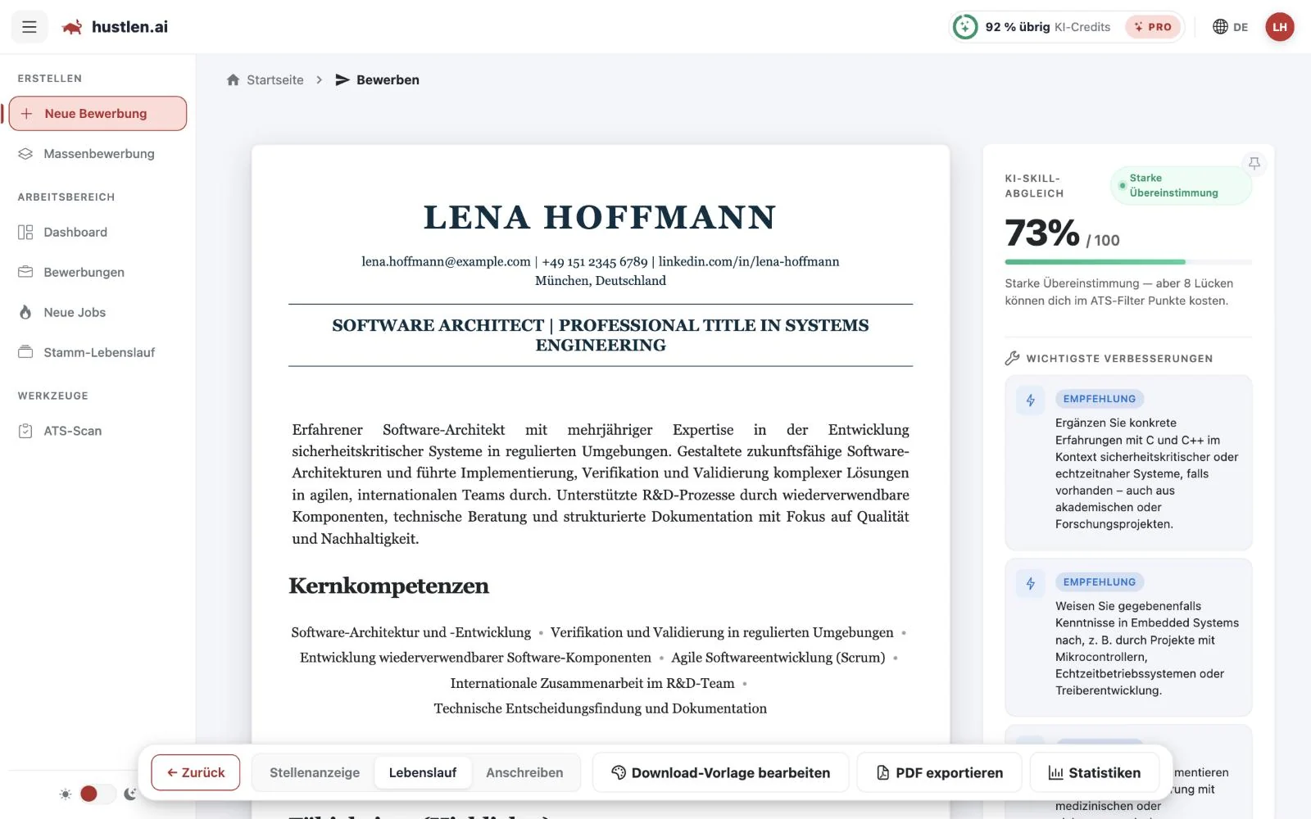Image resolution: width=1311 pixels, height=819 pixels.
Task: Click the lightning icon of Embedded Systems recommendation
Action: (x=1030, y=583)
